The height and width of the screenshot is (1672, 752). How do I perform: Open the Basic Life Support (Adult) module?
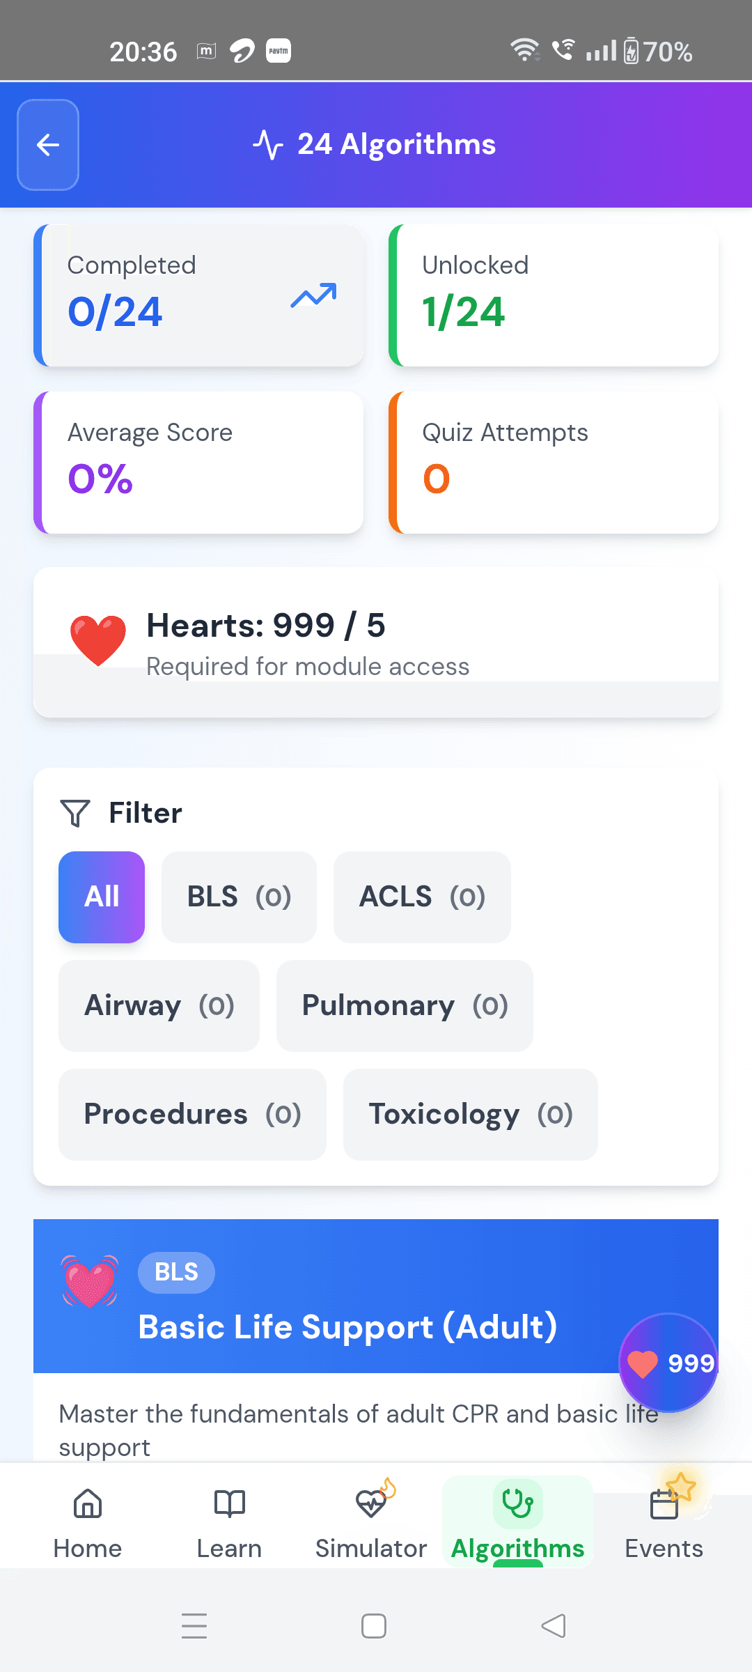348,1327
